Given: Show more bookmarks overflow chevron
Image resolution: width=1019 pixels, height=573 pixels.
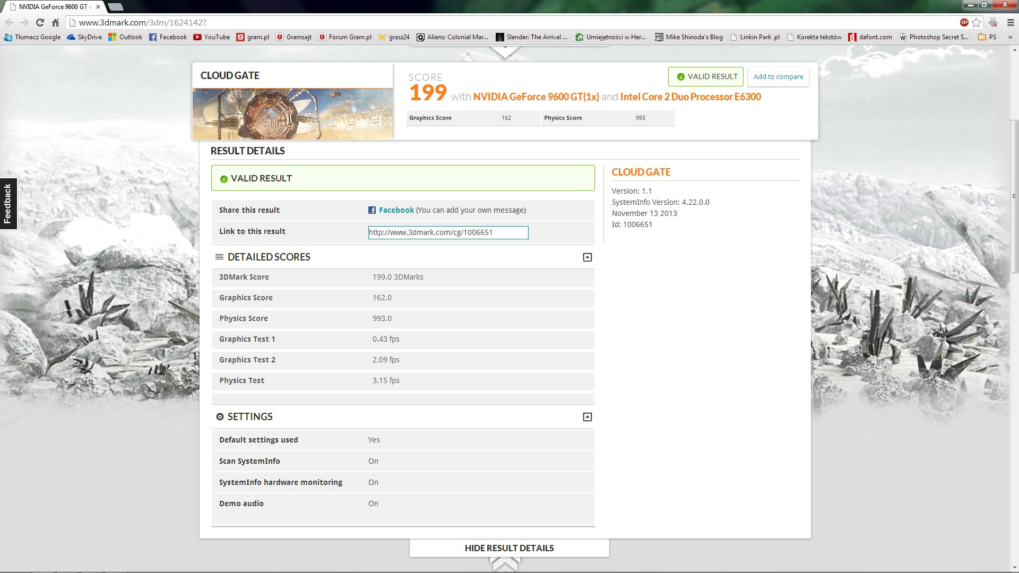Looking at the screenshot, I should click(x=1010, y=37).
